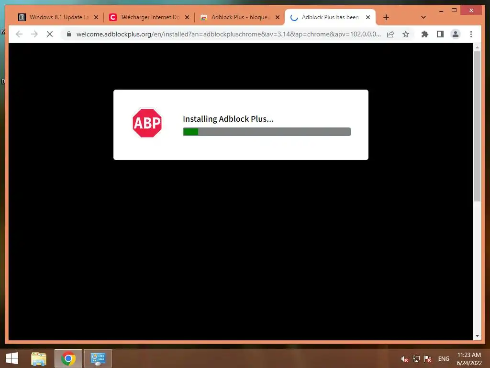Click the ABP stop sign logo

point(147,123)
